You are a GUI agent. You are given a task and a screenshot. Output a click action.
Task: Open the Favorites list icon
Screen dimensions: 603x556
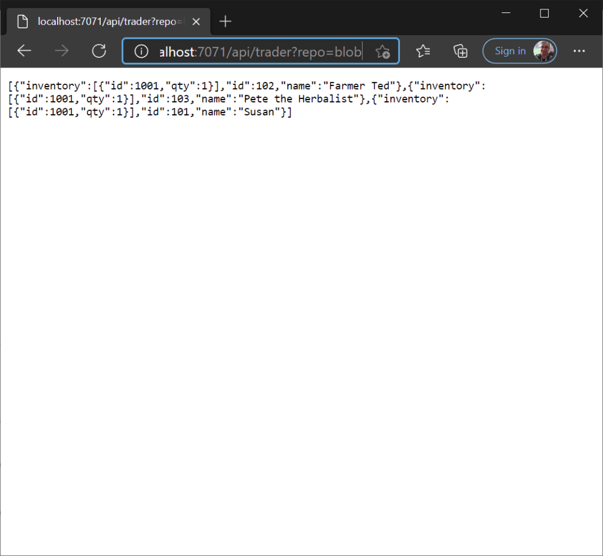point(423,51)
